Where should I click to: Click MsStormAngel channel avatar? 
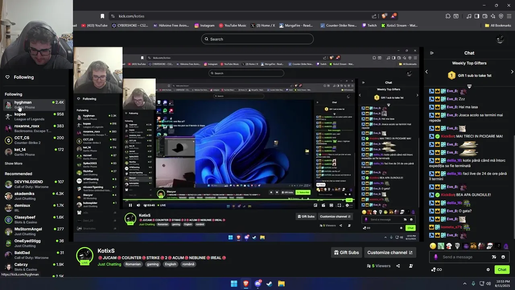coord(8,232)
